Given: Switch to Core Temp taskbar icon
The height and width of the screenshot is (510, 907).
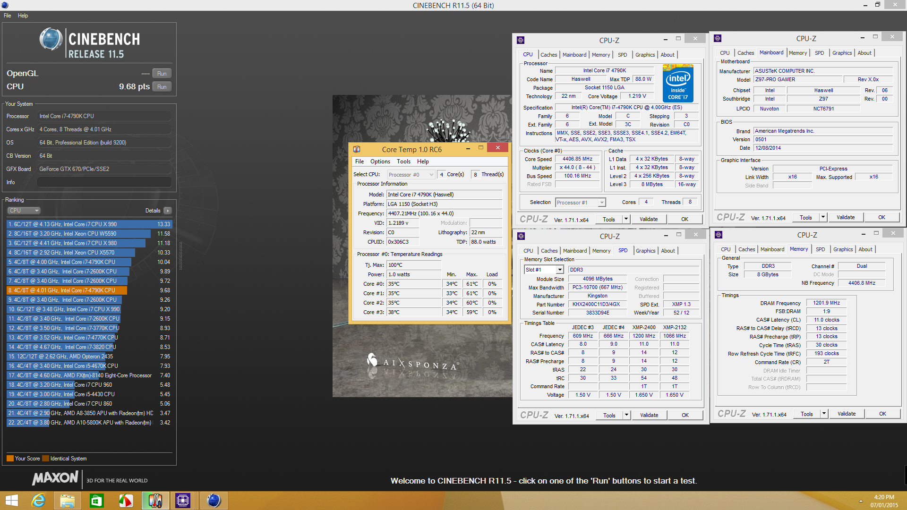Looking at the screenshot, I should 155,501.
